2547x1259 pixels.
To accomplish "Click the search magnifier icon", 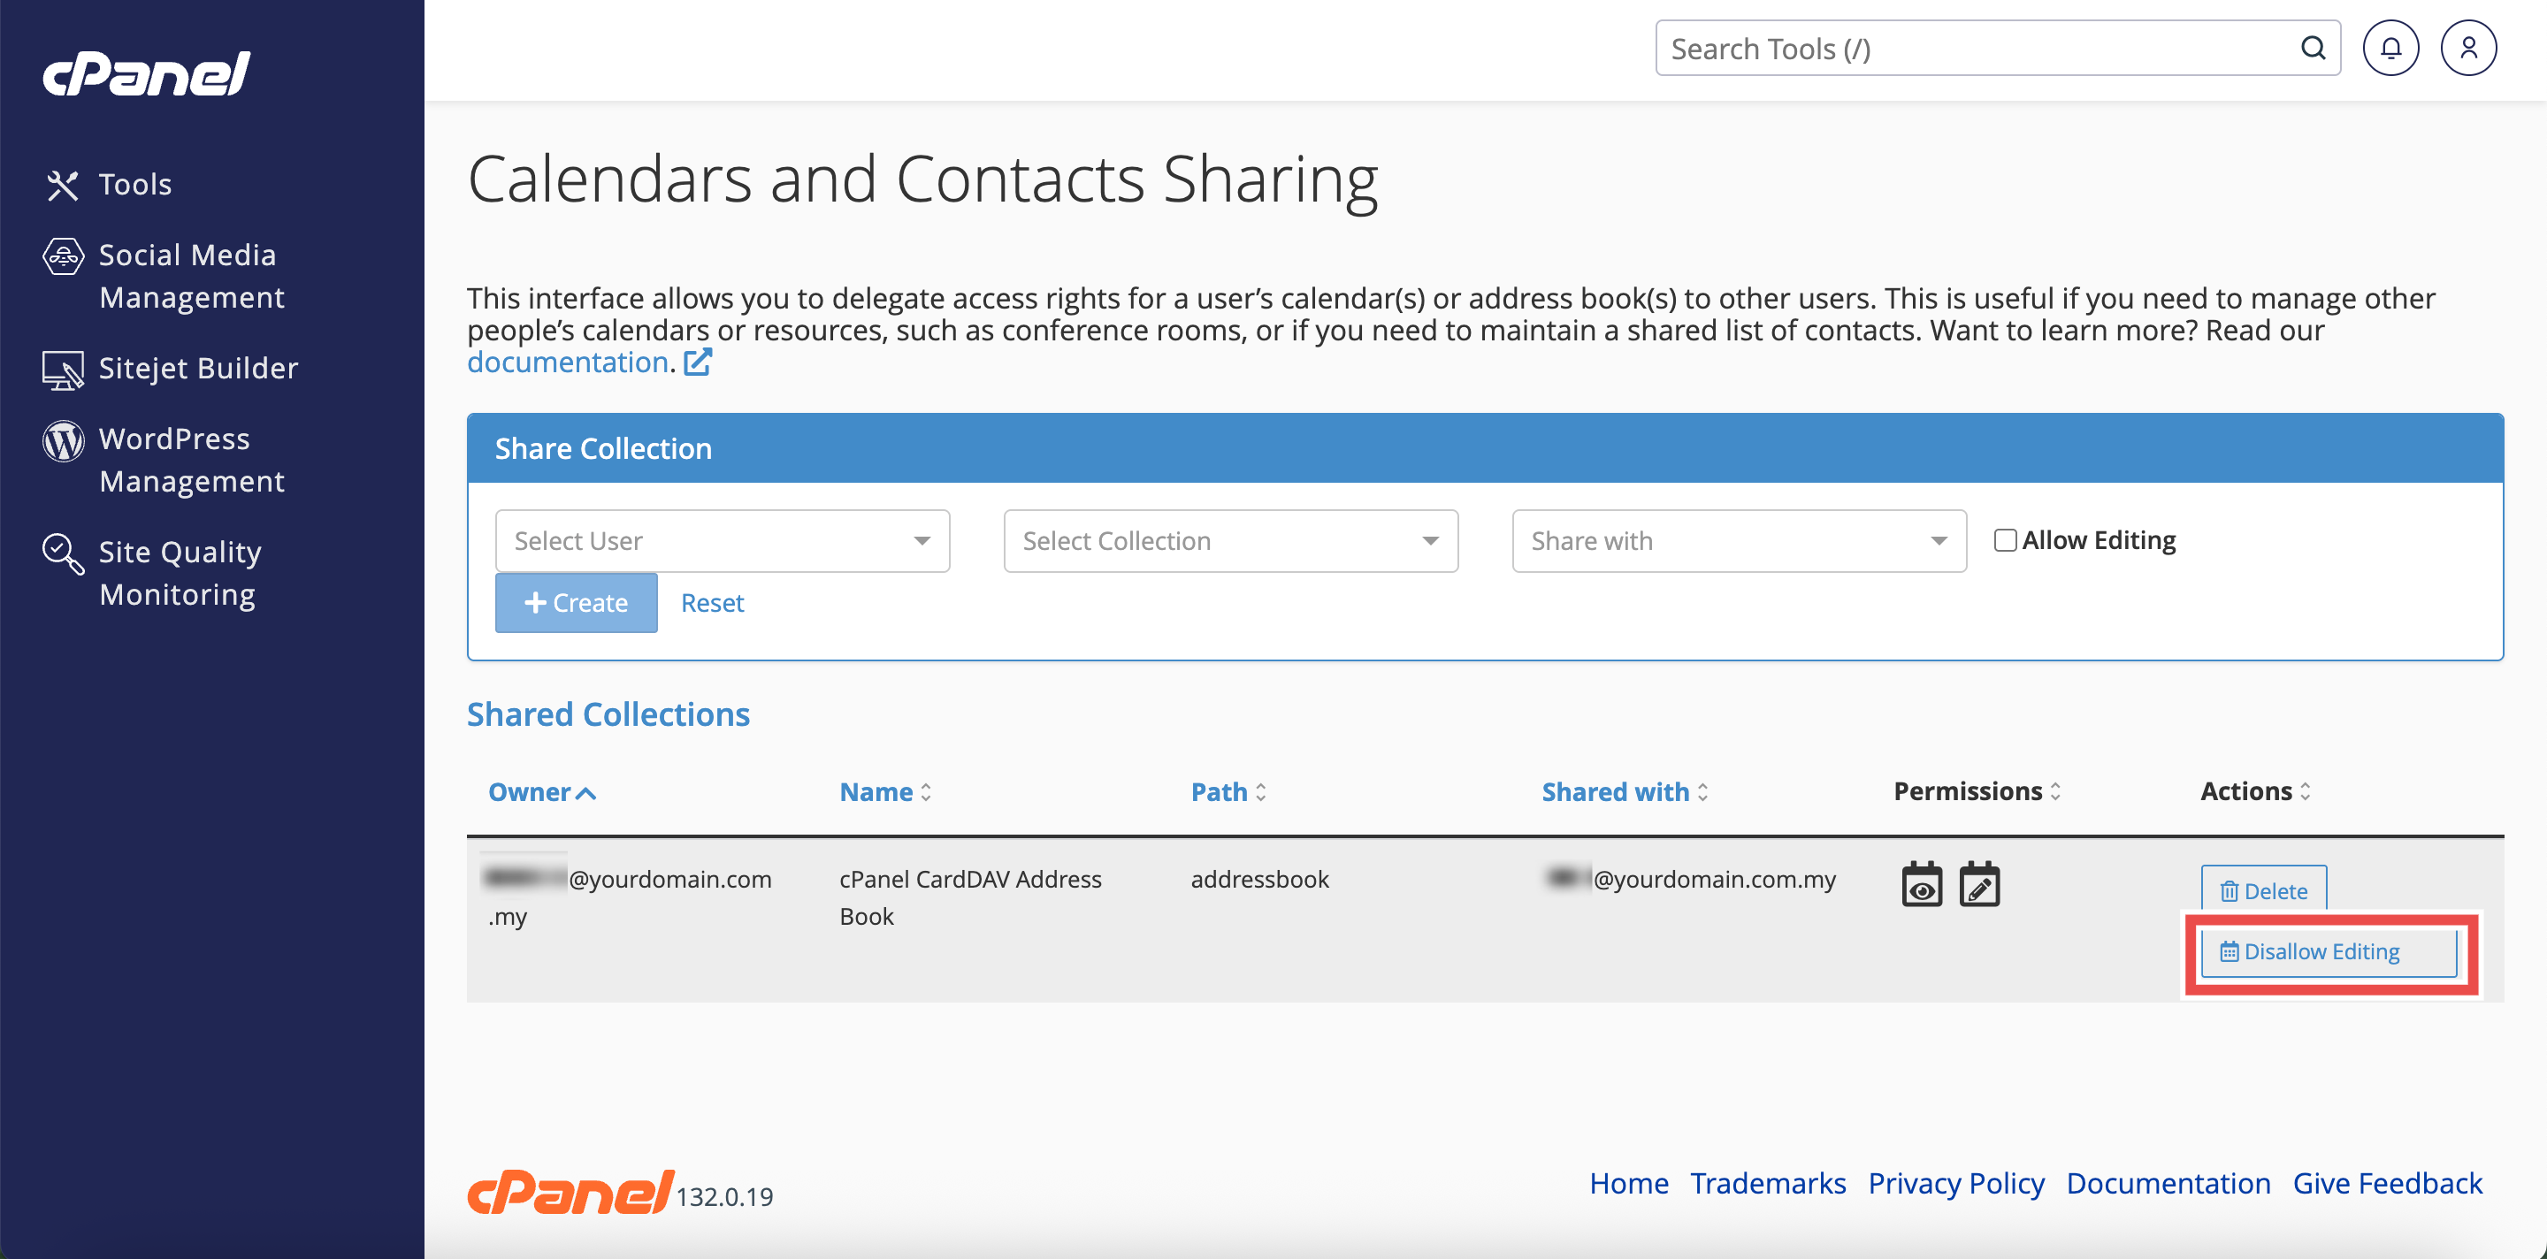I will 2312,49.
